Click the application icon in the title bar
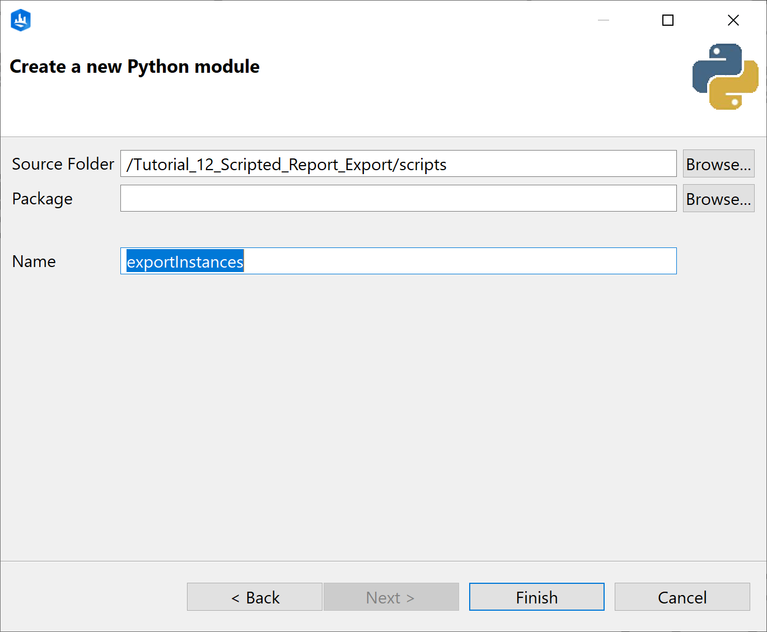Screen dimensions: 767x632 click(x=21, y=20)
